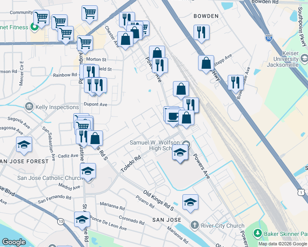Image resolution: width=308 pixels, height=247 pixels.
Task: Select the school marker at Wolfson High School
Action: [x=180, y=152]
